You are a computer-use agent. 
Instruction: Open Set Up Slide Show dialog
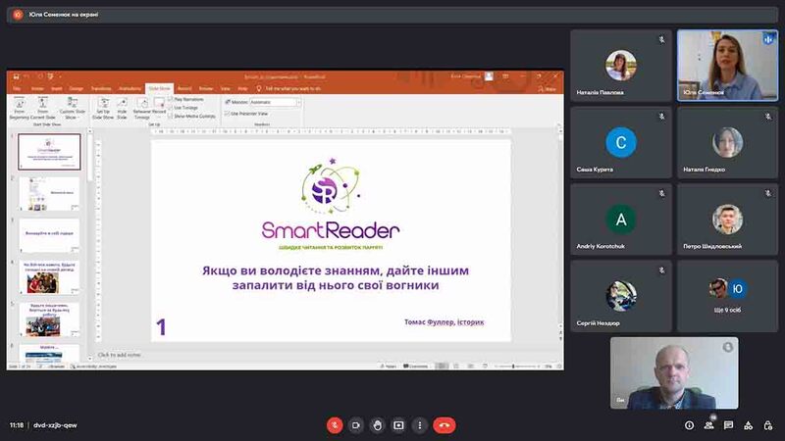(103, 109)
